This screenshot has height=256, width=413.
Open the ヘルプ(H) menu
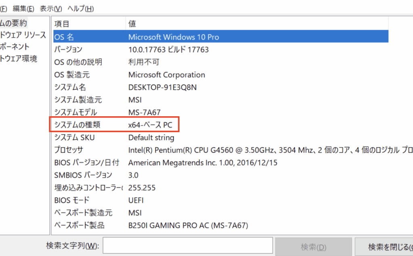coord(81,8)
